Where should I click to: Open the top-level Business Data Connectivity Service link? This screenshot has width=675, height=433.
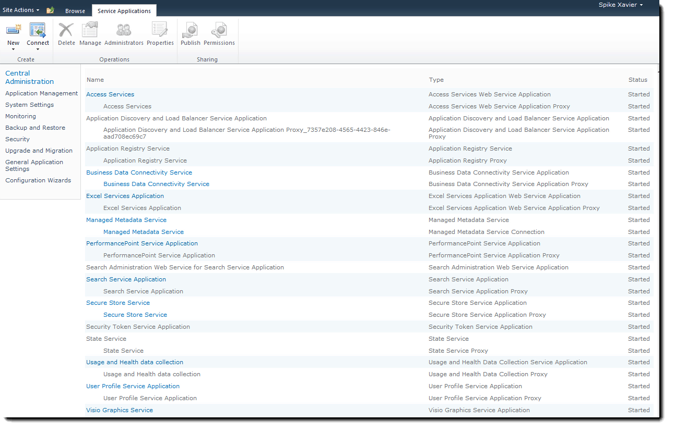point(139,172)
